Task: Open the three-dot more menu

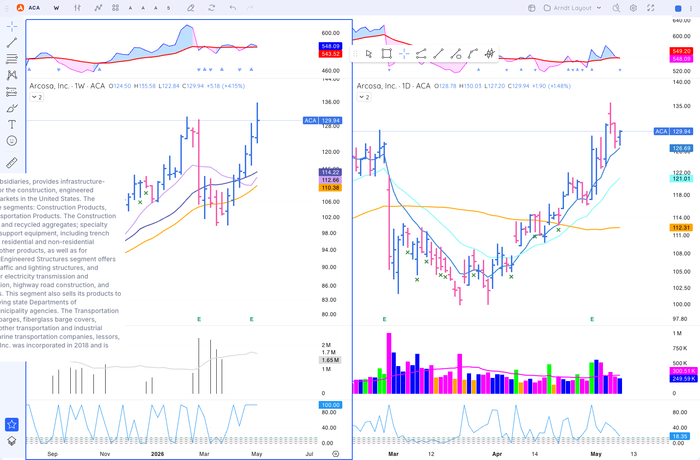Action: coord(691,8)
